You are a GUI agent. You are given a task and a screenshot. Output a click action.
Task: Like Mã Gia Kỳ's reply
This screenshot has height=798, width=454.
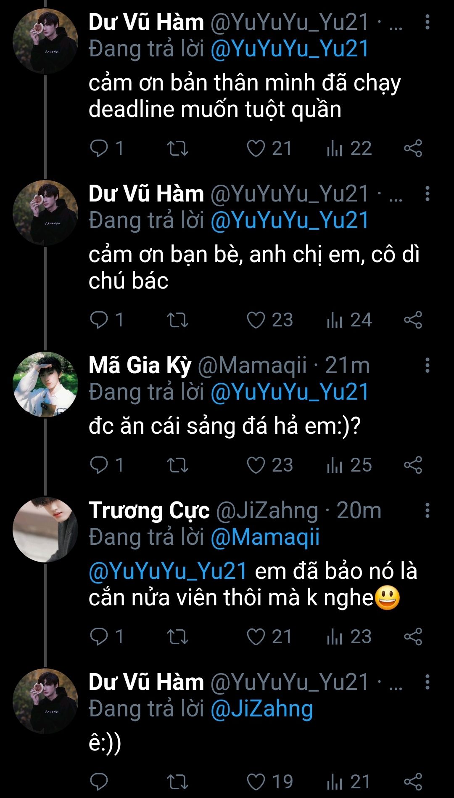point(256,465)
